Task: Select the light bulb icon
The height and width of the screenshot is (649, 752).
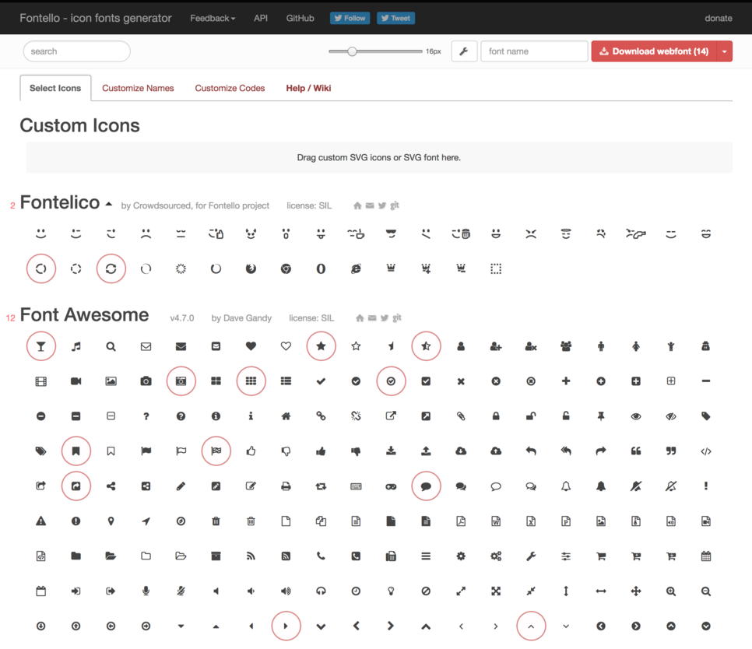Action: (391, 591)
